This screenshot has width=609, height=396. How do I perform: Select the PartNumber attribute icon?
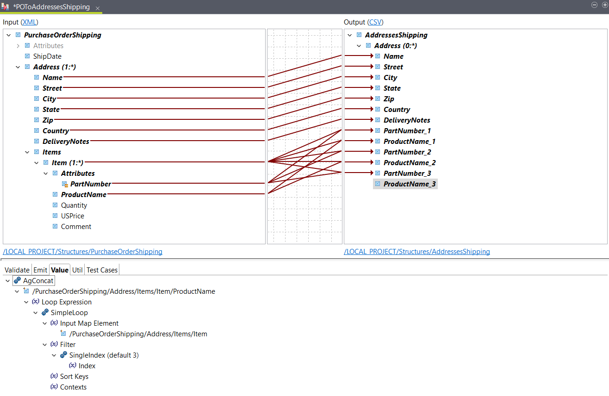(65, 184)
